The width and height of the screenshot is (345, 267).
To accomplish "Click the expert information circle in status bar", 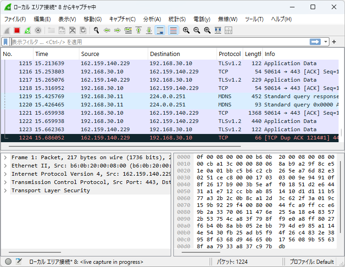I will 8,261.
